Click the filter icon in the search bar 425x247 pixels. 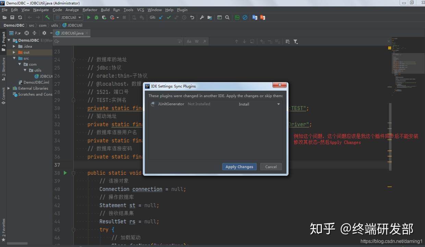click(x=295, y=42)
